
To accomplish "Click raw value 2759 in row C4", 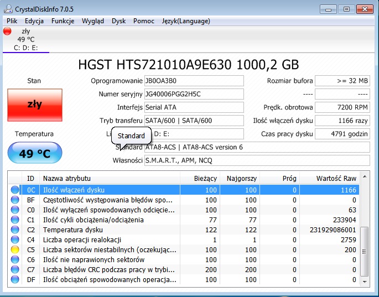I will (x=349, y=239).
